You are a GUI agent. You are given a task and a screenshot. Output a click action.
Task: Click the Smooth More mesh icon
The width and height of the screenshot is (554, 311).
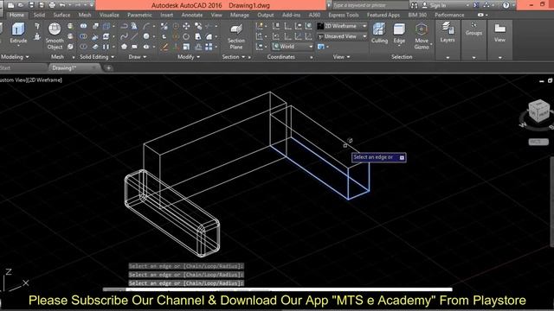pos(71,26)
